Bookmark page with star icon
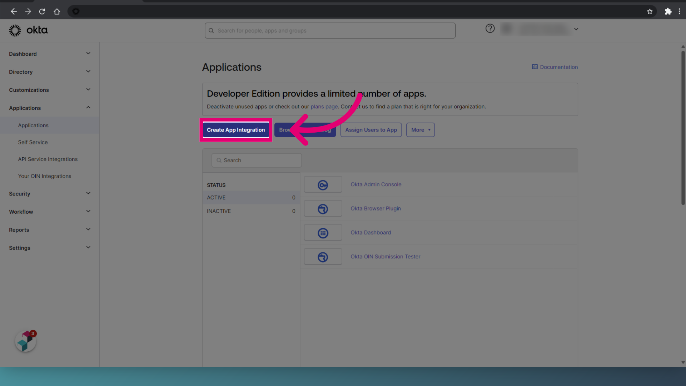 (x=650, y=11)
